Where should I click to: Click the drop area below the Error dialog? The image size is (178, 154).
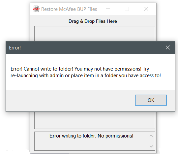click(x=95, y=120)
